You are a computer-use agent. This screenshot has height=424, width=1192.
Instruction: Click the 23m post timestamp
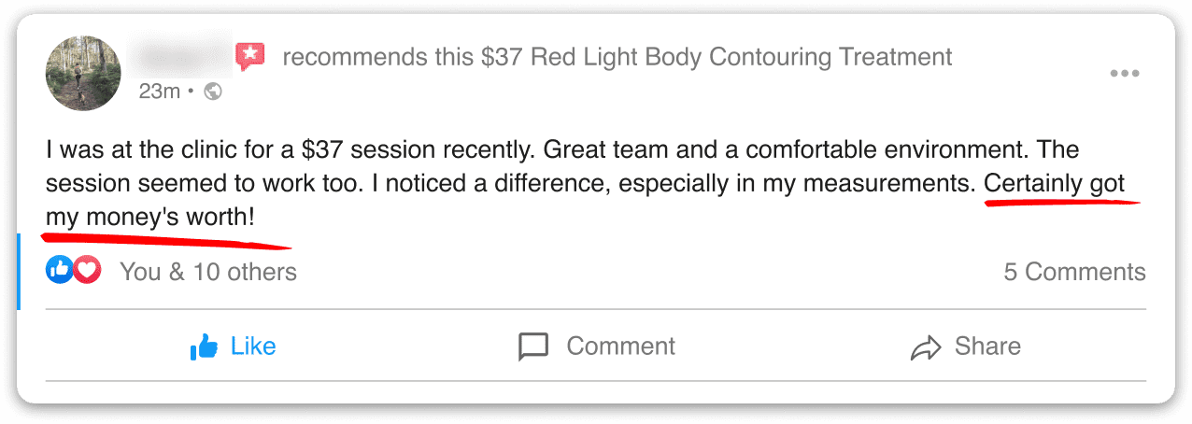(159, 92)
